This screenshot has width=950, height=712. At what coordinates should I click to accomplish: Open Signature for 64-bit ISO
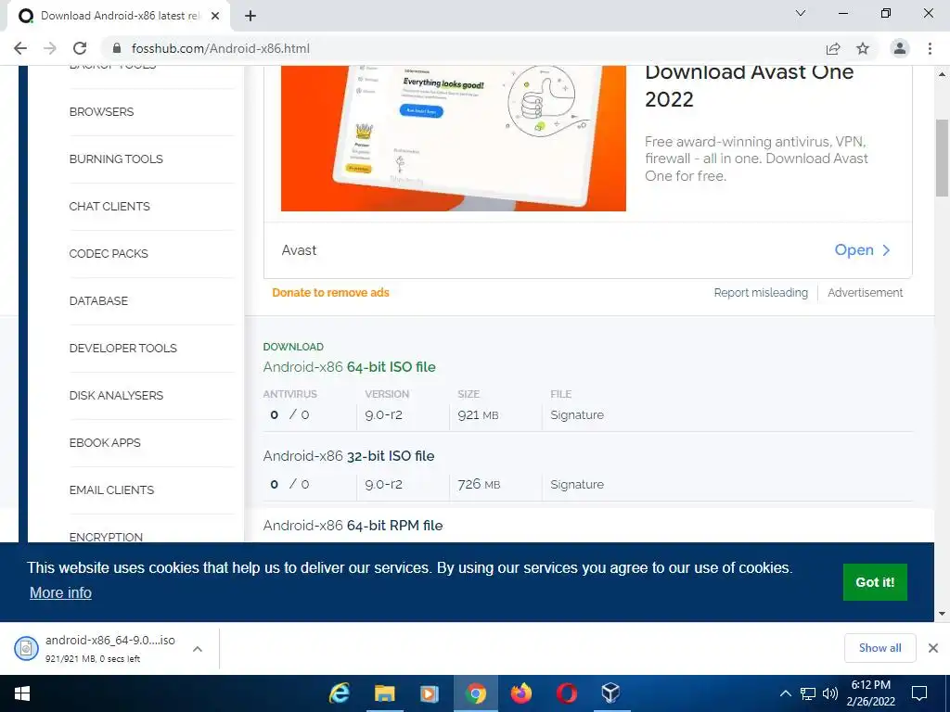(x=577, y=414)
